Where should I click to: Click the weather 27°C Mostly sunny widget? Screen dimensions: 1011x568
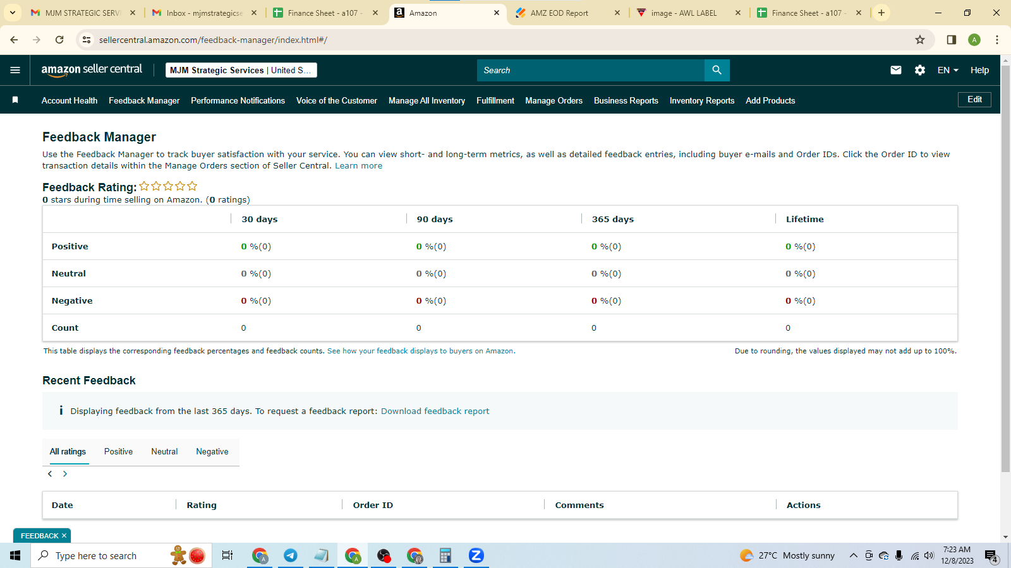click(787, 555)
